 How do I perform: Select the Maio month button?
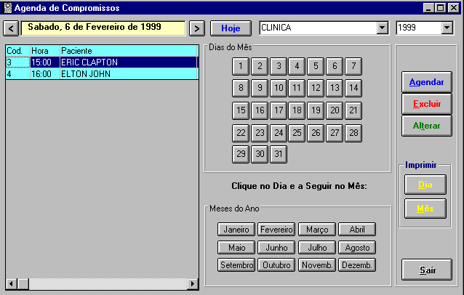236,248
